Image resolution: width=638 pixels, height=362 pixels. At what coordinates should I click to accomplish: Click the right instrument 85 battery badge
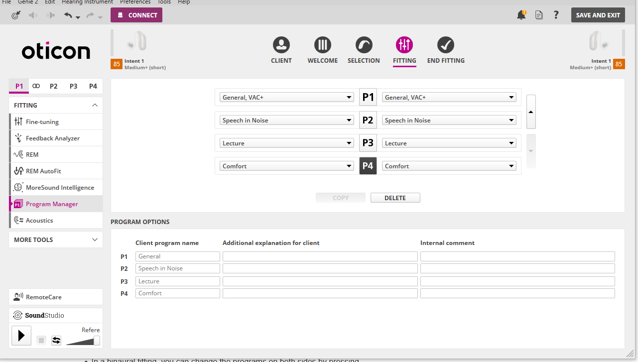[x=619, y=64]
